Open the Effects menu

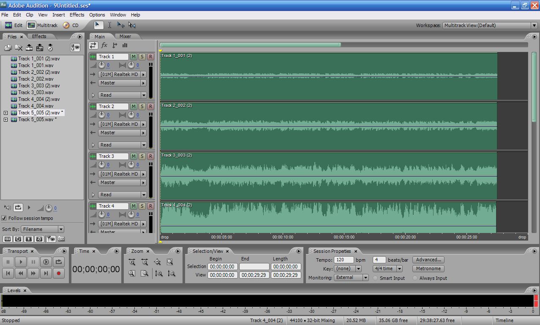pos(77,15)
